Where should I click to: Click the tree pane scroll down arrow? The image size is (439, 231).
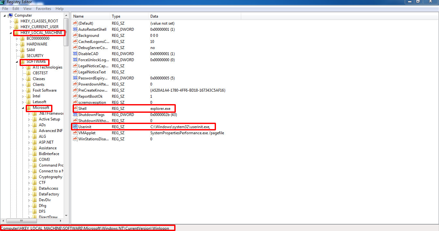click(x=67, y=216)
